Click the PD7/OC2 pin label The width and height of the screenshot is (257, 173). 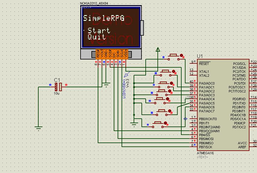pos(239,127)
